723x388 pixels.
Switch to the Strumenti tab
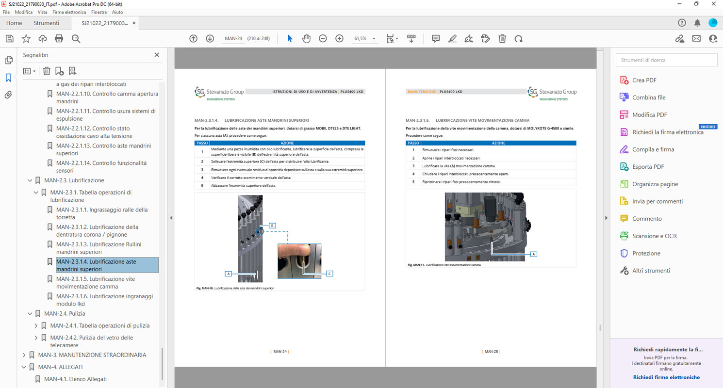coord(47,23)
